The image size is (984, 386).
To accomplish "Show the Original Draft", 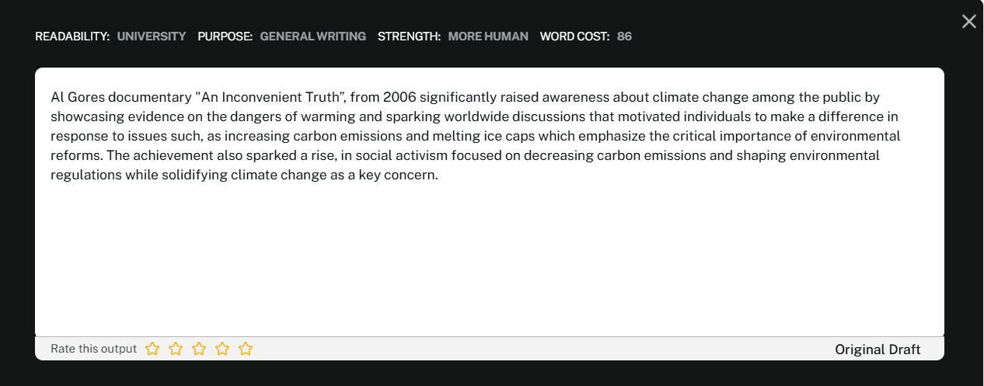I will (x=877, y=349).
